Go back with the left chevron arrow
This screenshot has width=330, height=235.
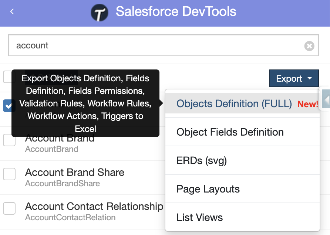[x=12, y=11]
